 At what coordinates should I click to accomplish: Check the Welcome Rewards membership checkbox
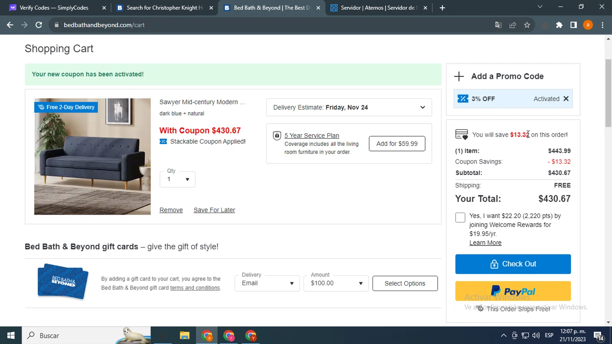pyautogui.click(x=460, y=217)
